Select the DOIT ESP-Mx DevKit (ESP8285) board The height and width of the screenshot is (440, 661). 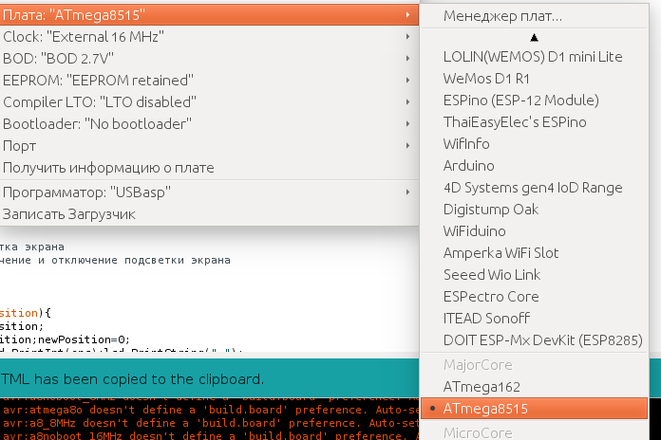[x=538, y=340]
